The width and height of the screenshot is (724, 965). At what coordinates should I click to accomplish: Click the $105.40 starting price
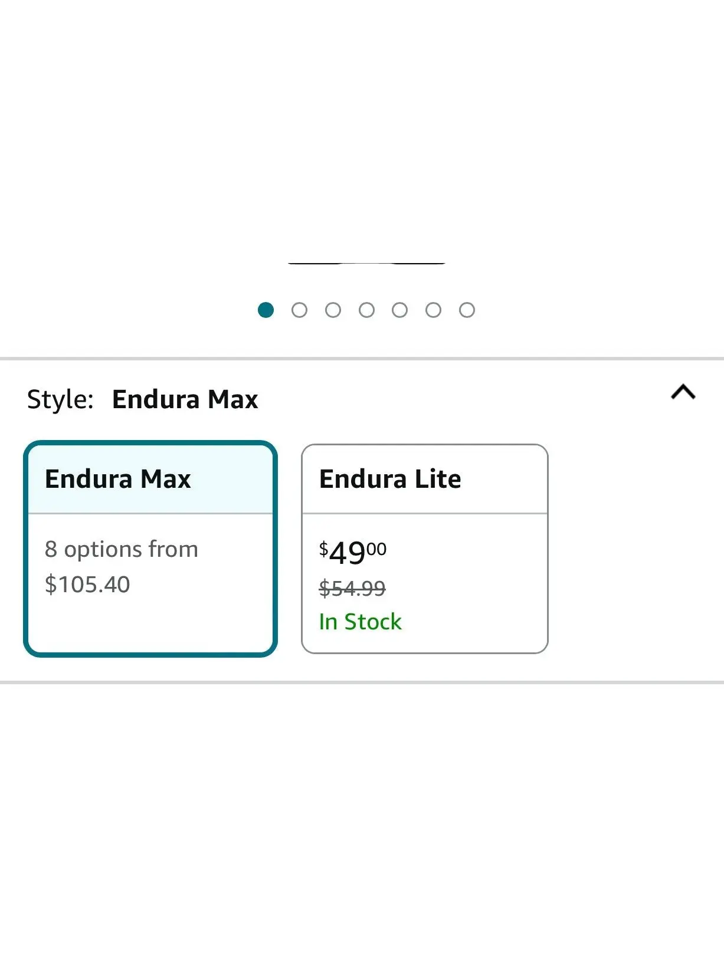87,585
